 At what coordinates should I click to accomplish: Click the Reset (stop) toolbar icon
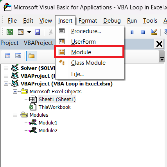coord(143,32)
